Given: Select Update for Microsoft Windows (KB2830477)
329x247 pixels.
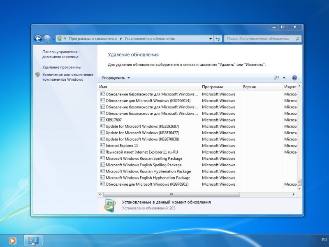Looking at the screenshot, I should 197,133.
